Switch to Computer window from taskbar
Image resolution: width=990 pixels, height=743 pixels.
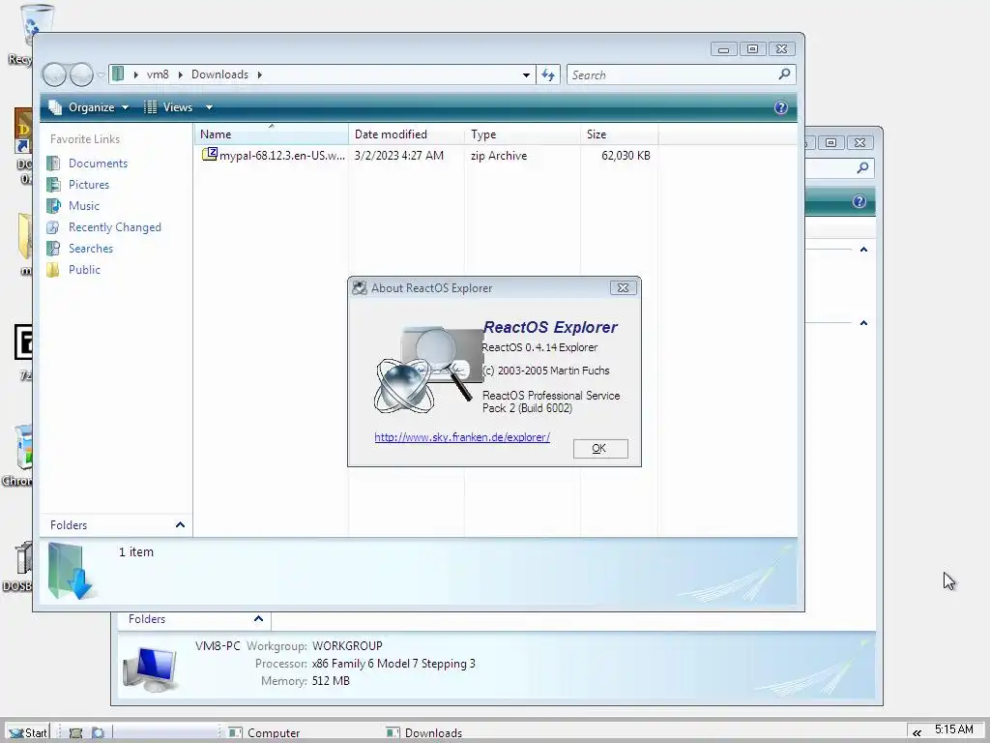pos(264,733)
